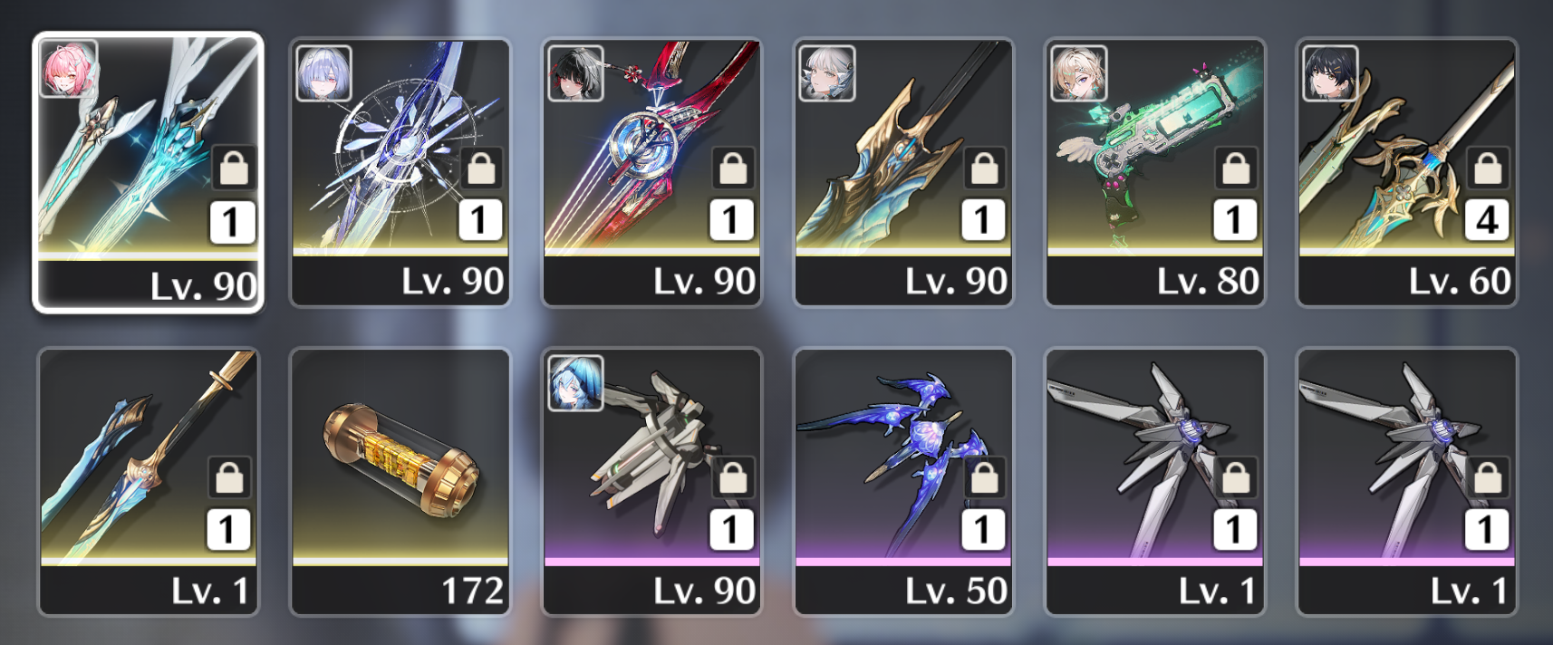Toggle lock on the blue crystal rectifier weapon

(x=481, y=168)
